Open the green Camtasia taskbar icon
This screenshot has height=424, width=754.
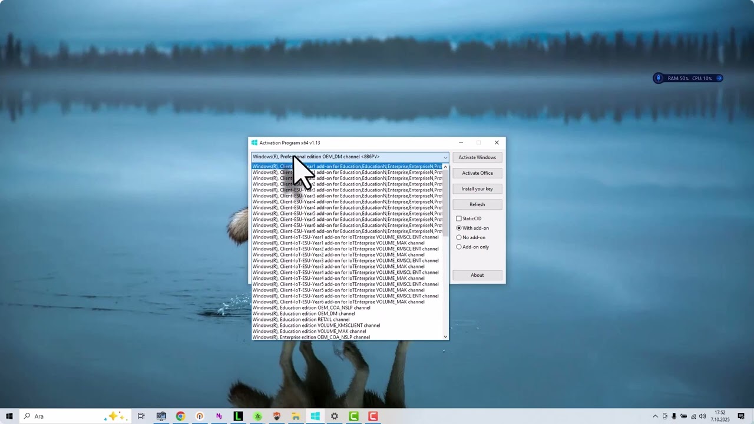coord(353,416)
